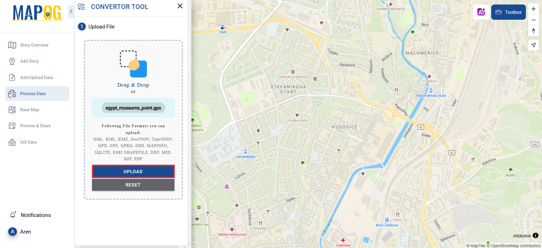Collapse the sidebar with the left chevron

[x=71, y=11]
